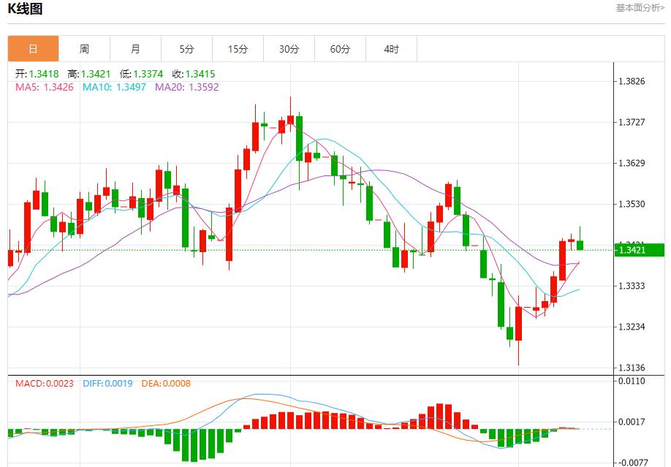This screenshot has height=467, width=671.
Task: Switch to the 周 weekly chart tab
Action: 84,49
